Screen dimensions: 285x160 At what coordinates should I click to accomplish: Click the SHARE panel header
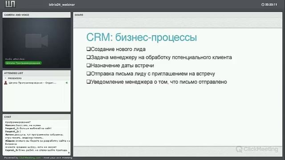[178, 15]
